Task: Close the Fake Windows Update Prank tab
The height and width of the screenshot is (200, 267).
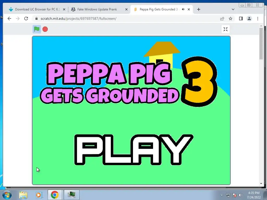Action: pyautogui.click(x=126, y=9)
